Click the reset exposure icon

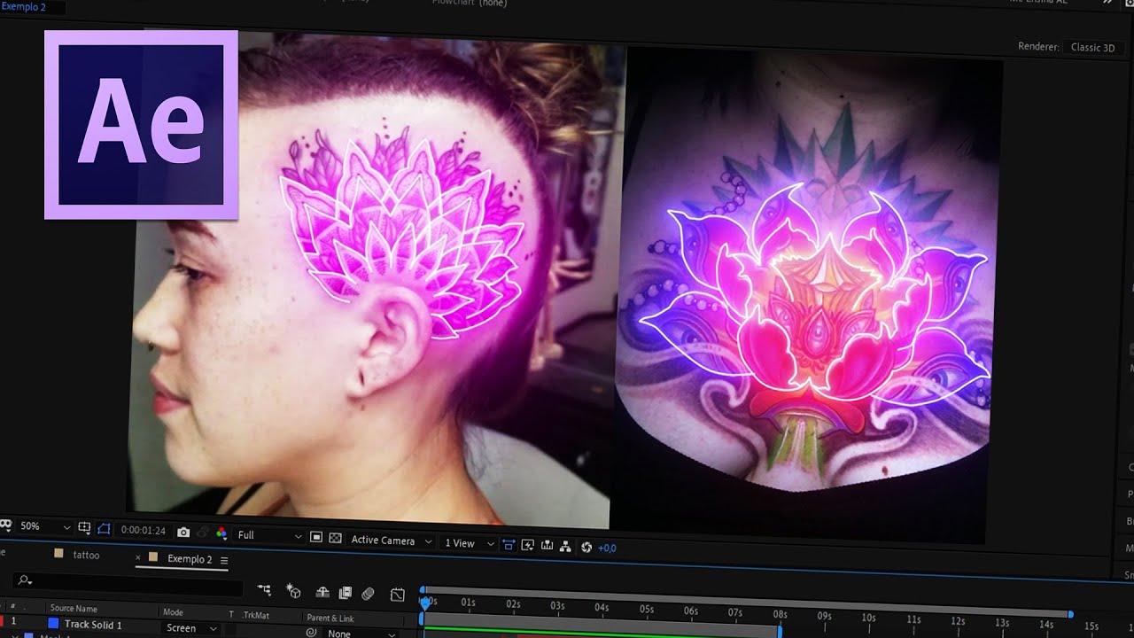click(x=586, y=548)
